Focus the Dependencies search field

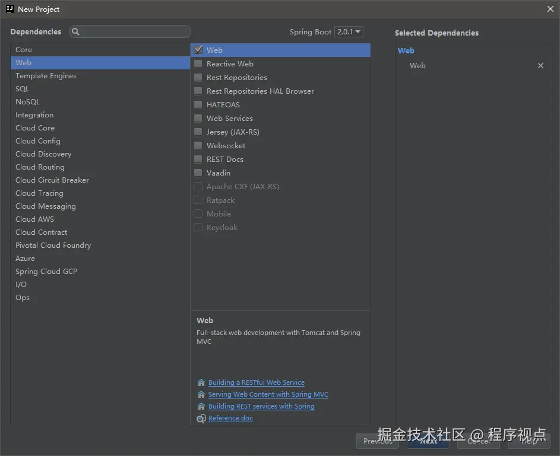(130, 32)
